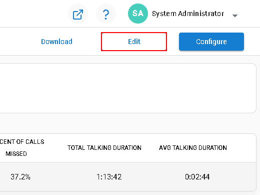
Task: Sort by Percent of Calls Missed column
Action: 22,148
